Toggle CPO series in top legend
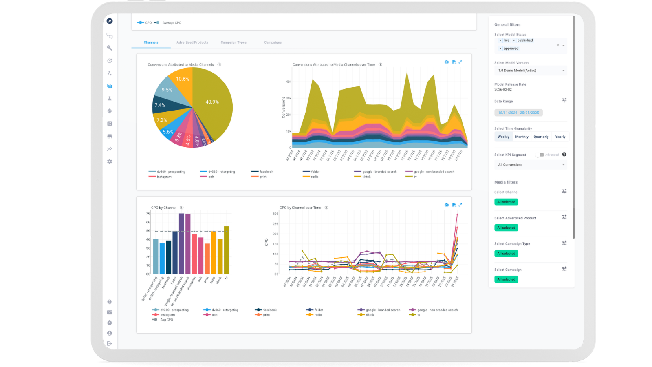 [x=144, y=23]
